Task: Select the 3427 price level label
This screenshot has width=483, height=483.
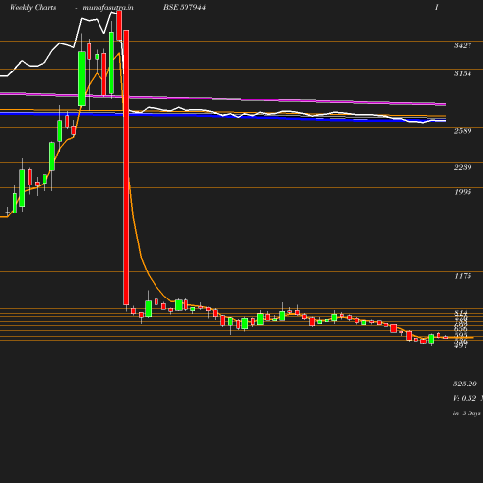Action: 463,45
